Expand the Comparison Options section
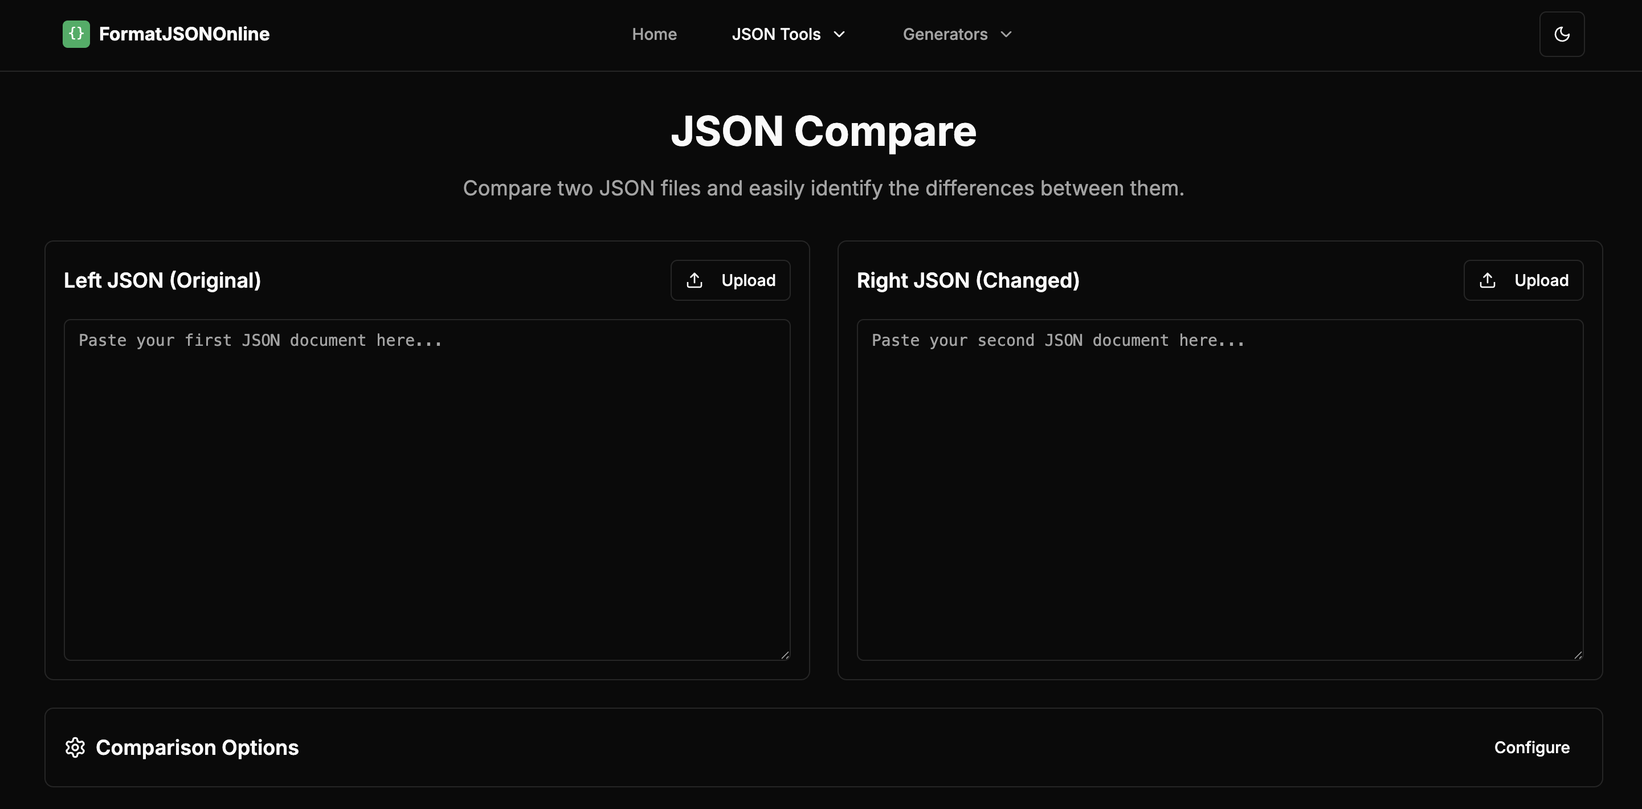This screenshot has height=809, width=1642. click(1533, 747)
